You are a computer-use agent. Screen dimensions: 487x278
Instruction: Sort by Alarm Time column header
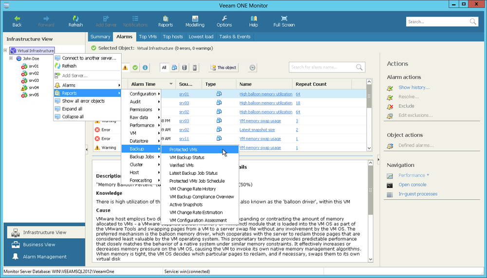coord(151,84)
